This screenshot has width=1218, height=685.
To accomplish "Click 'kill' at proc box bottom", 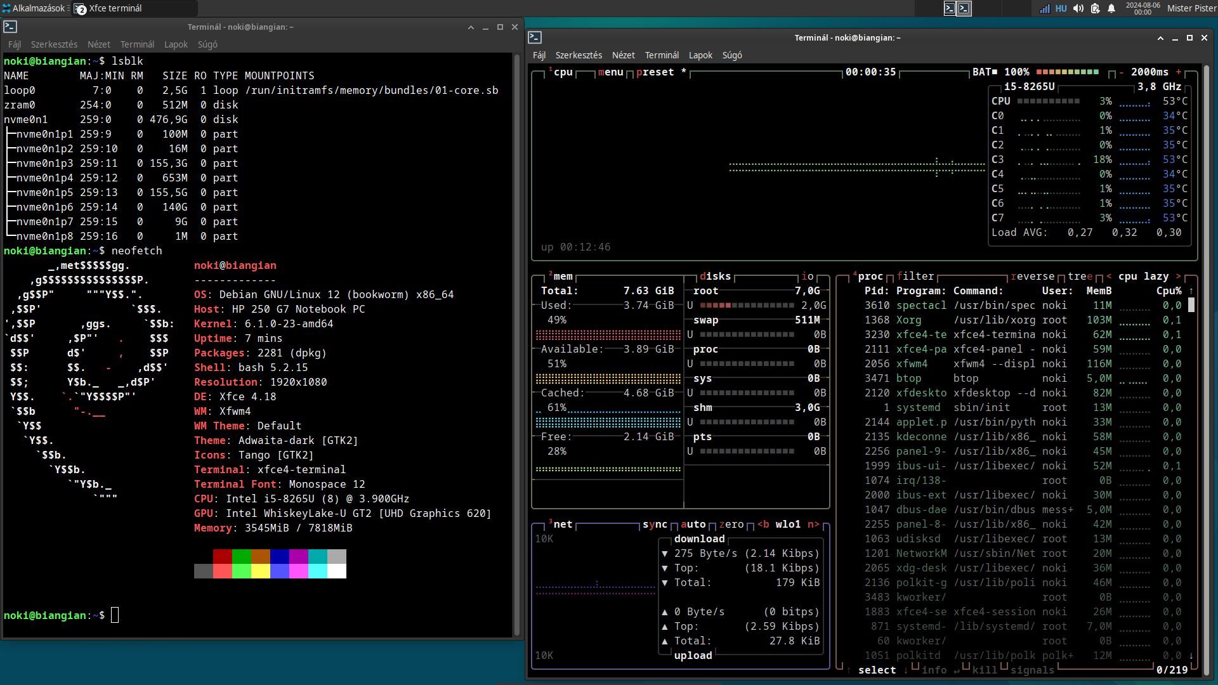I will tap(985, 670).
